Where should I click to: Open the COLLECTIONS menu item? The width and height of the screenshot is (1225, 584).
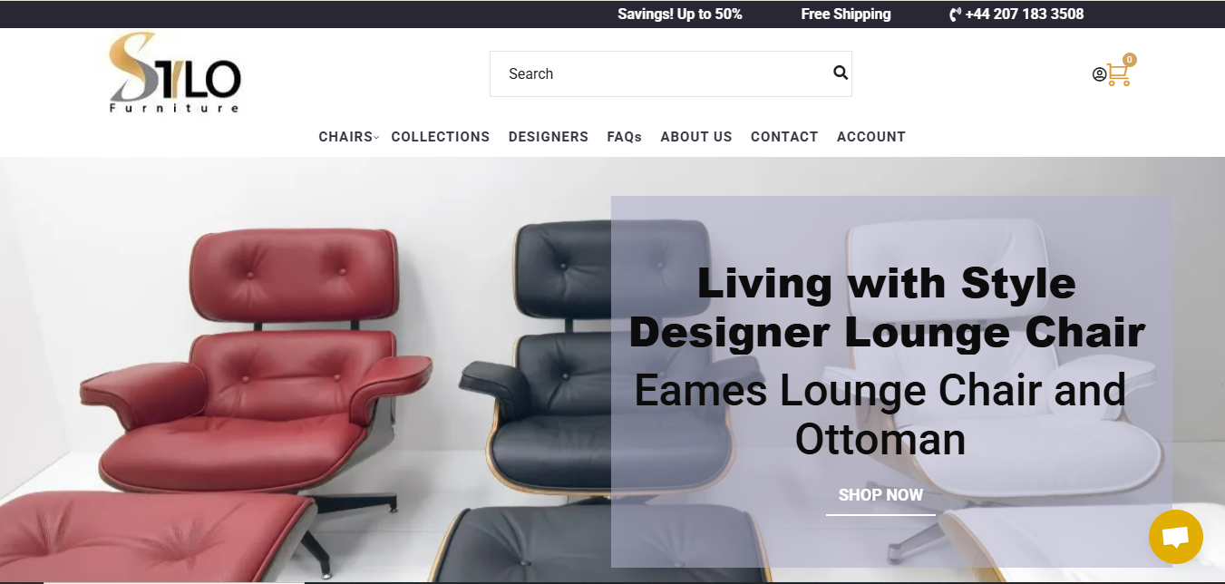click(441, 137)
